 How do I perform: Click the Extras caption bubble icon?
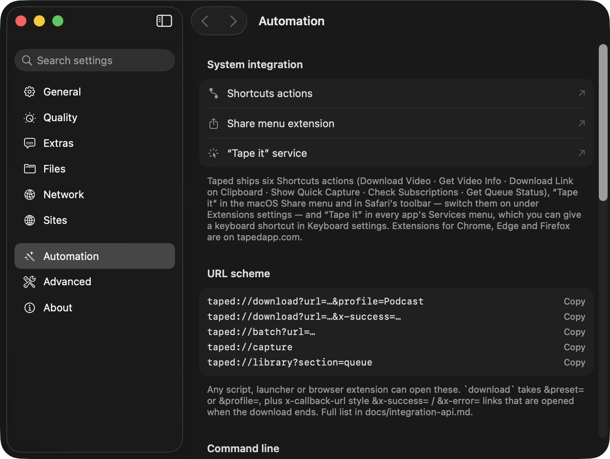pyautogui.click(x=30, y=143)
